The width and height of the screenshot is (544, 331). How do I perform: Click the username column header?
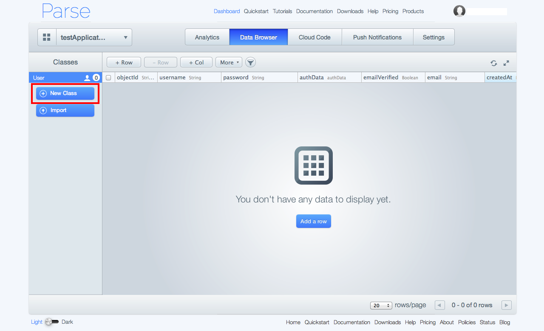click(x=189, y=78)
